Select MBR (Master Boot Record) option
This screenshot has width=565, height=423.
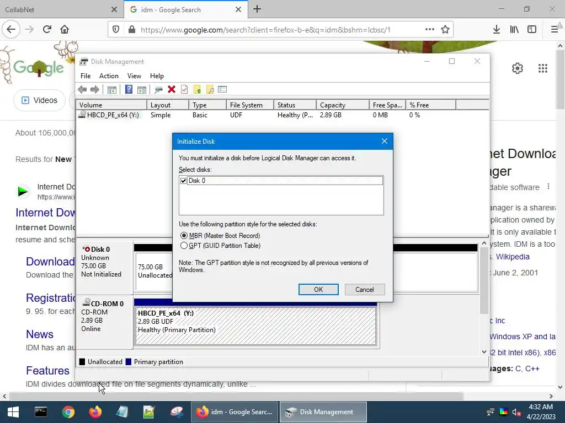click(x=184, y=236)
